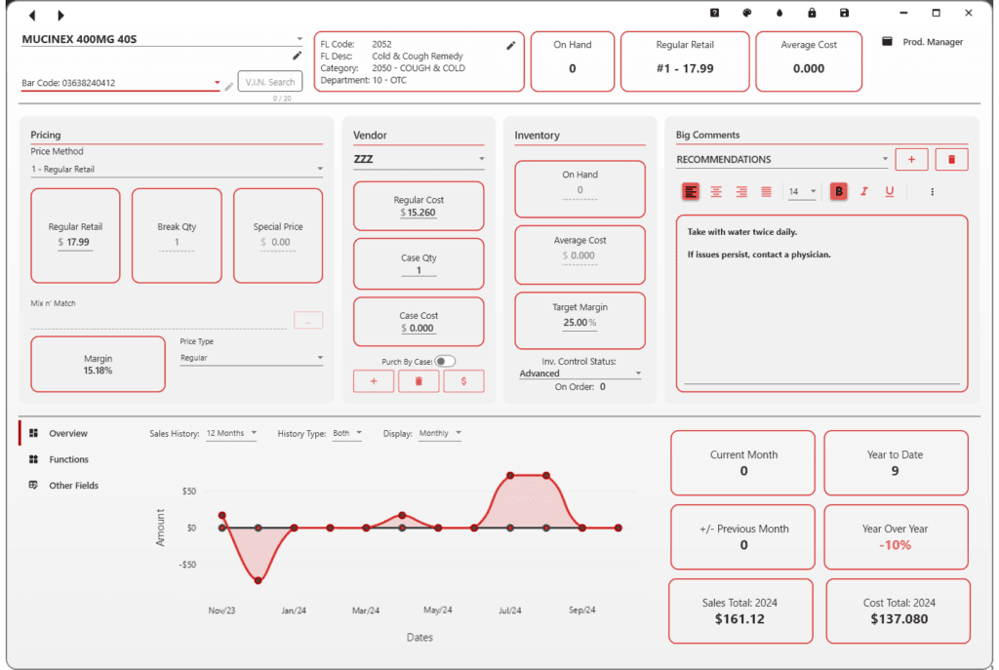Open the History Type dropdown
The image size is (999, 670).
[347, 434]
